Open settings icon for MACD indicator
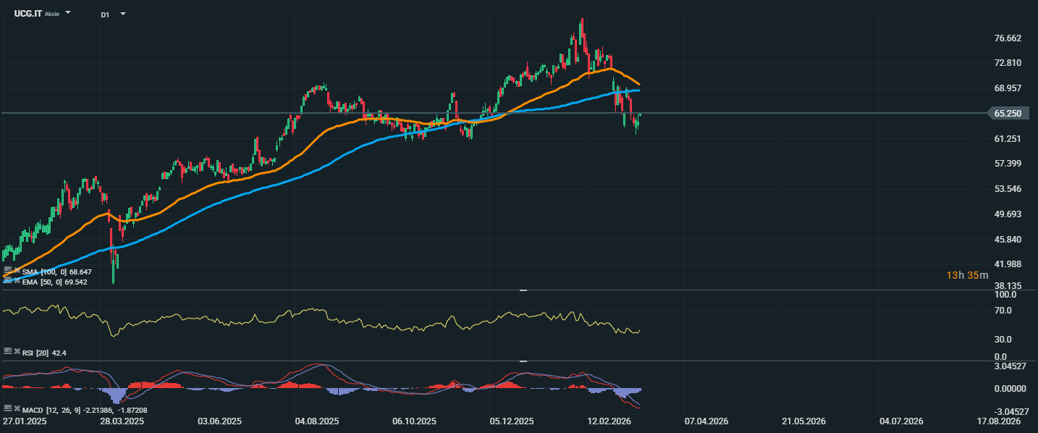Viewport: 1038px width, 433px height. 8,409
